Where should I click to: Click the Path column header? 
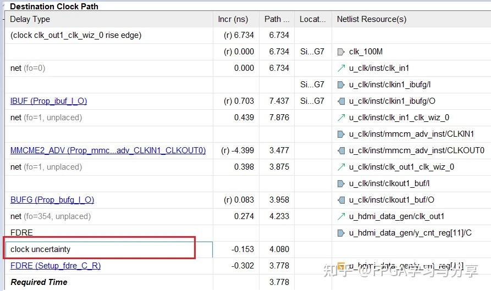click(277, 19)
